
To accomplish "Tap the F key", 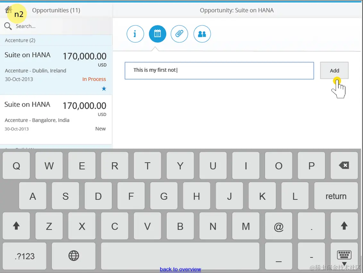I will [x=131, y=196].
